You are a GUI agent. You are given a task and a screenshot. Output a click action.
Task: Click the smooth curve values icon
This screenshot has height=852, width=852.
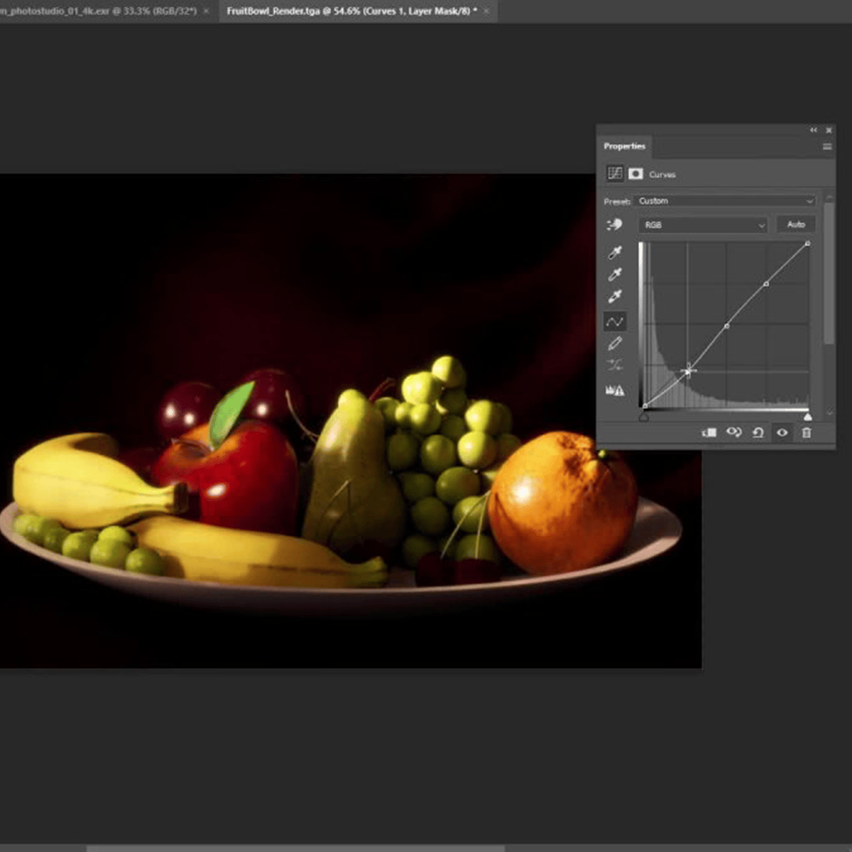tap(615, 365)
